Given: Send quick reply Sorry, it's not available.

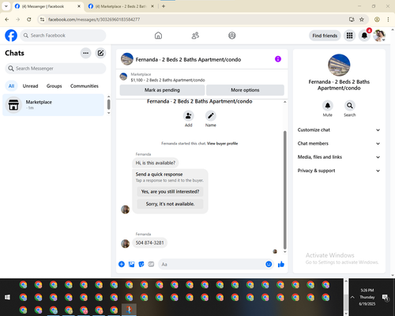Looking at the screenshot, I should (x=170, y=204).
